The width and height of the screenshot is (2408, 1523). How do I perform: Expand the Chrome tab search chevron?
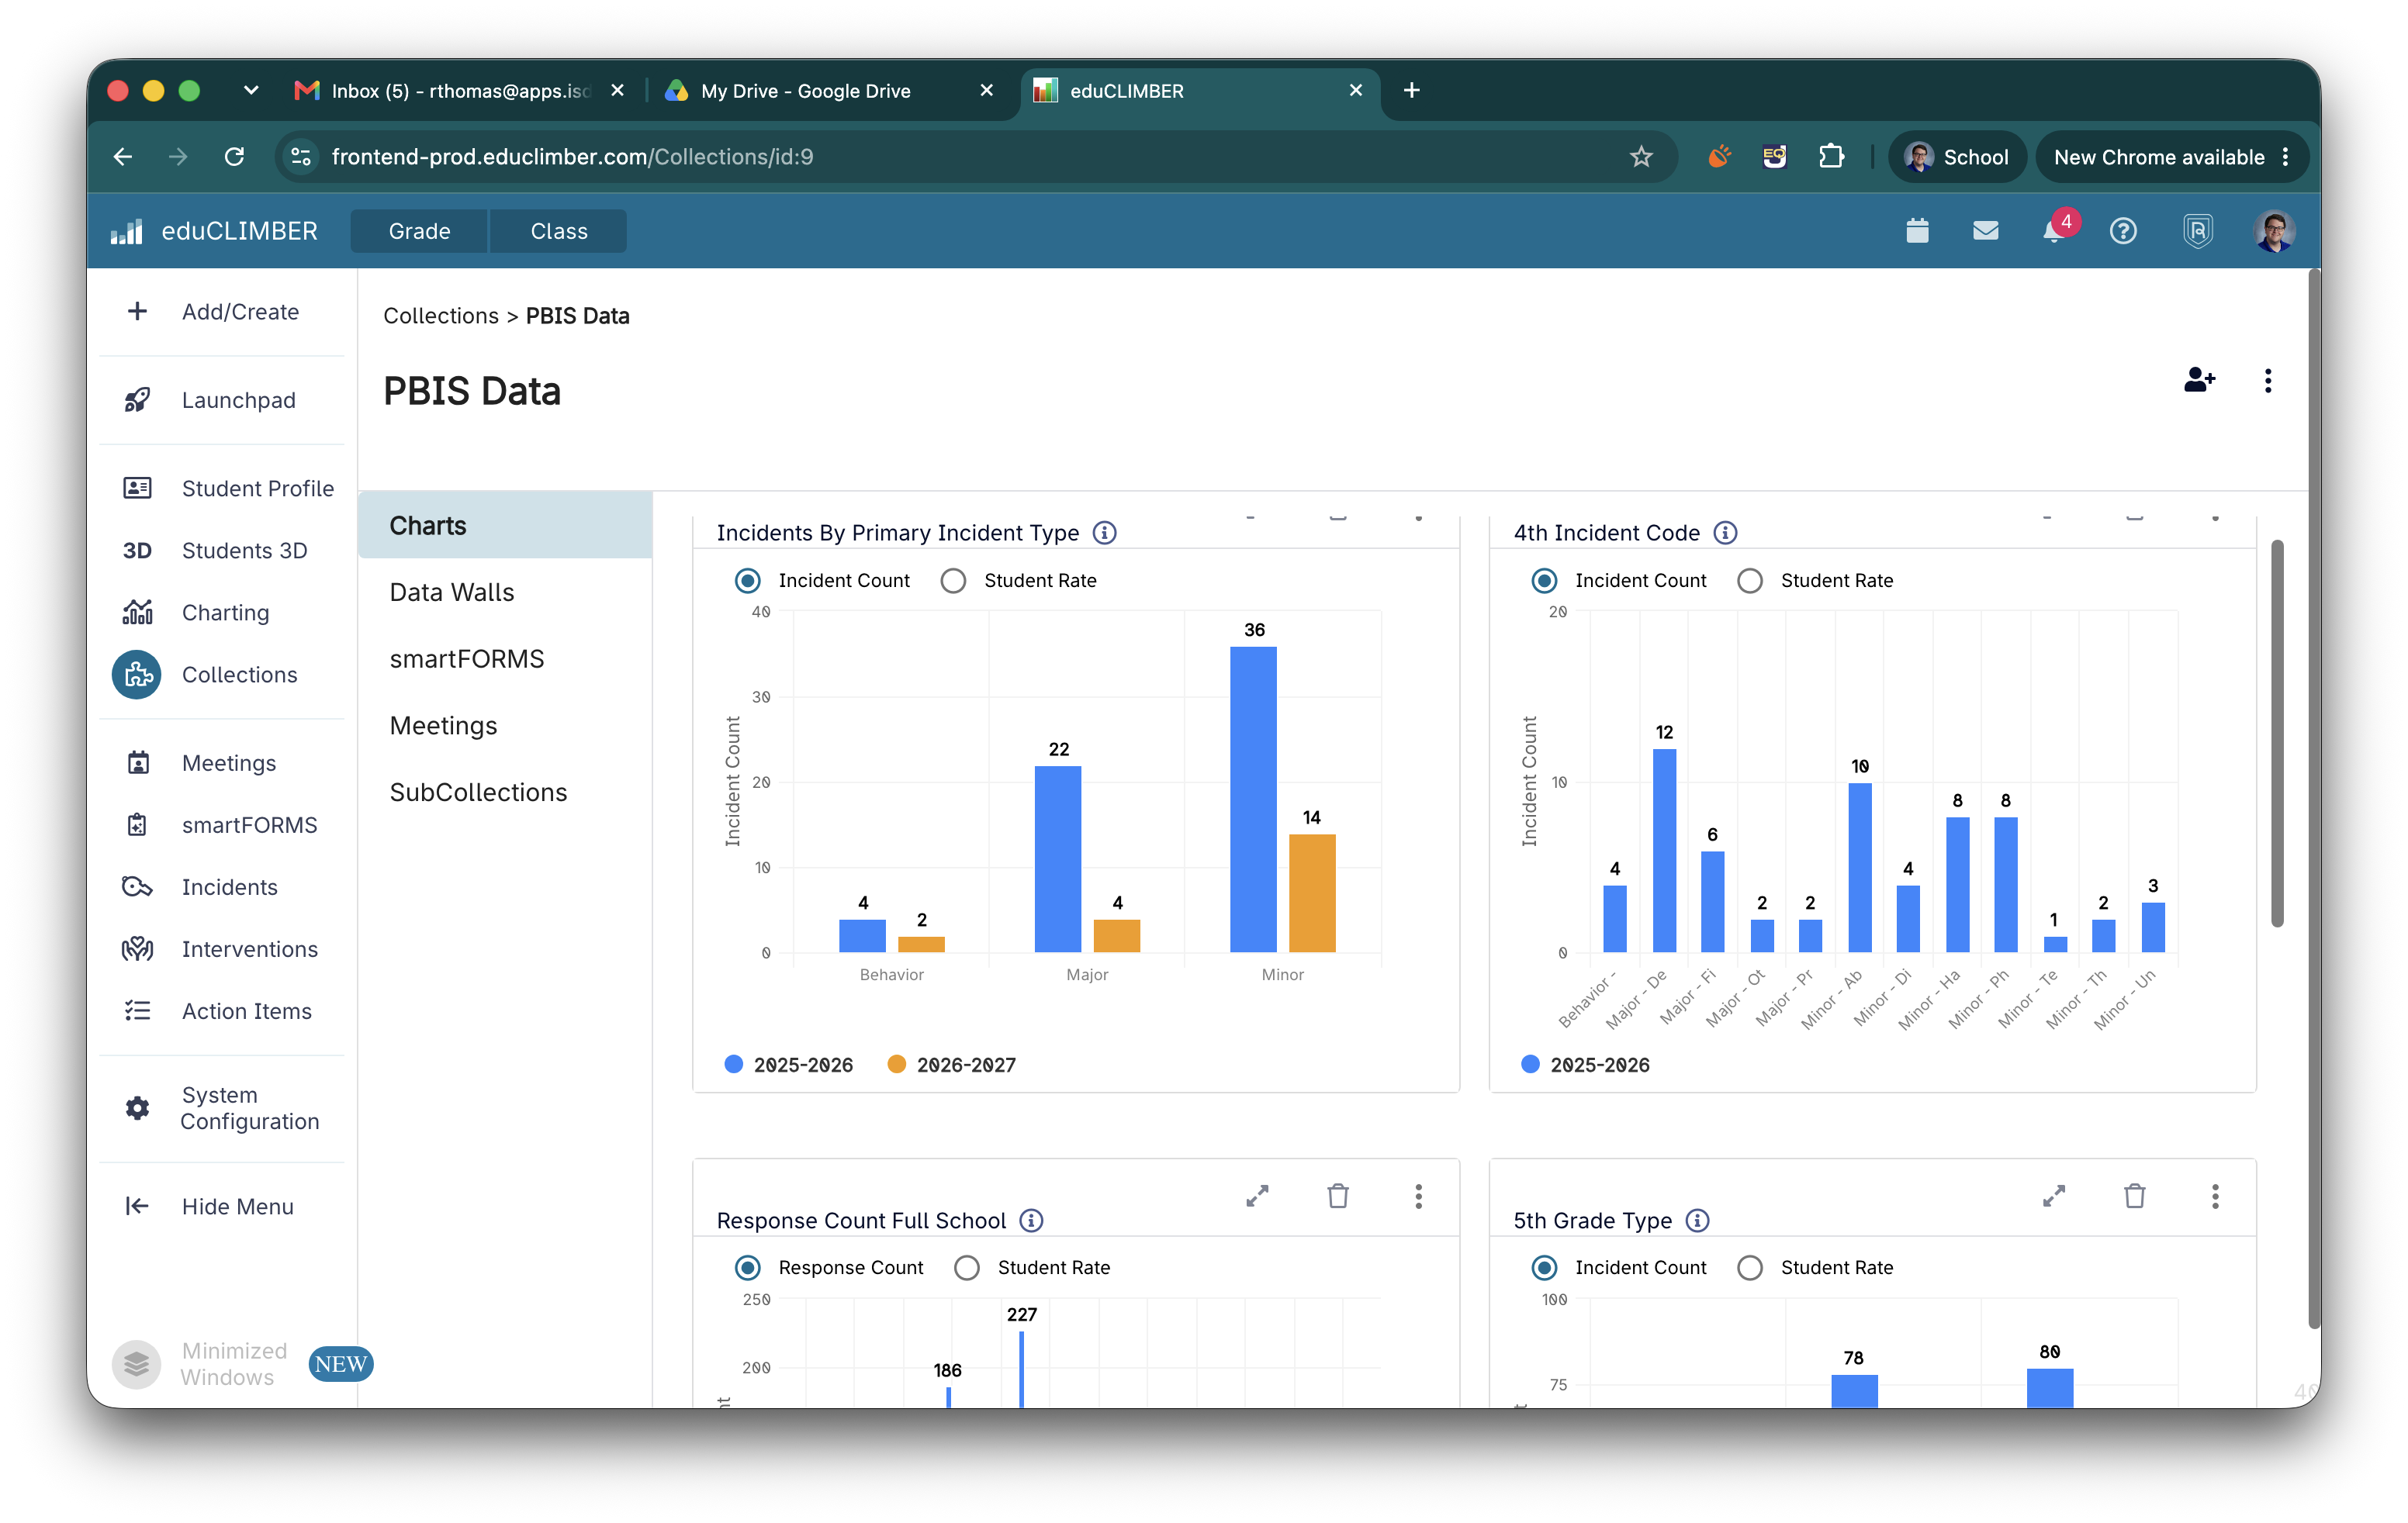point(251,90)
